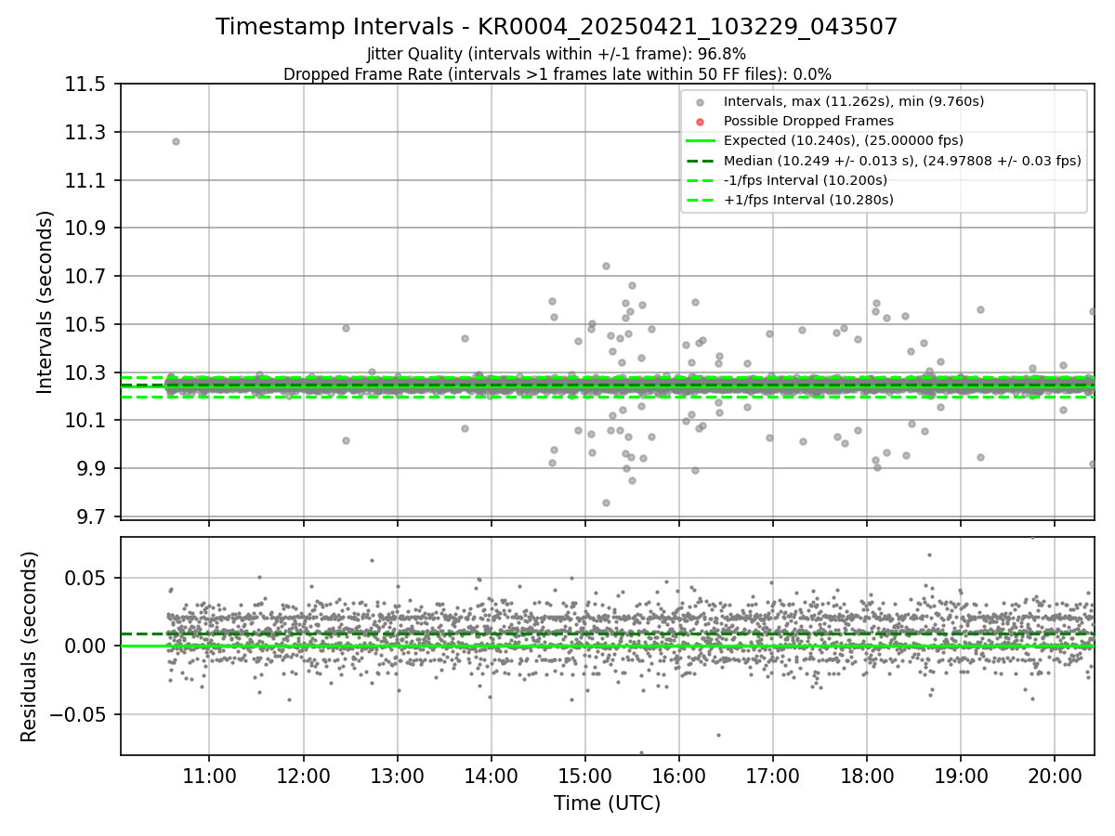
Task: Click the y-axis tick label '10.3'
Action: pyautogui.click(x=86, y=372)
